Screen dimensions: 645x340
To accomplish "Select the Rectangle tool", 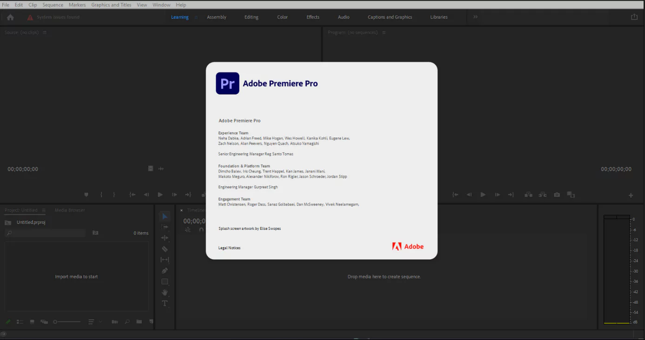I will 164,281.
